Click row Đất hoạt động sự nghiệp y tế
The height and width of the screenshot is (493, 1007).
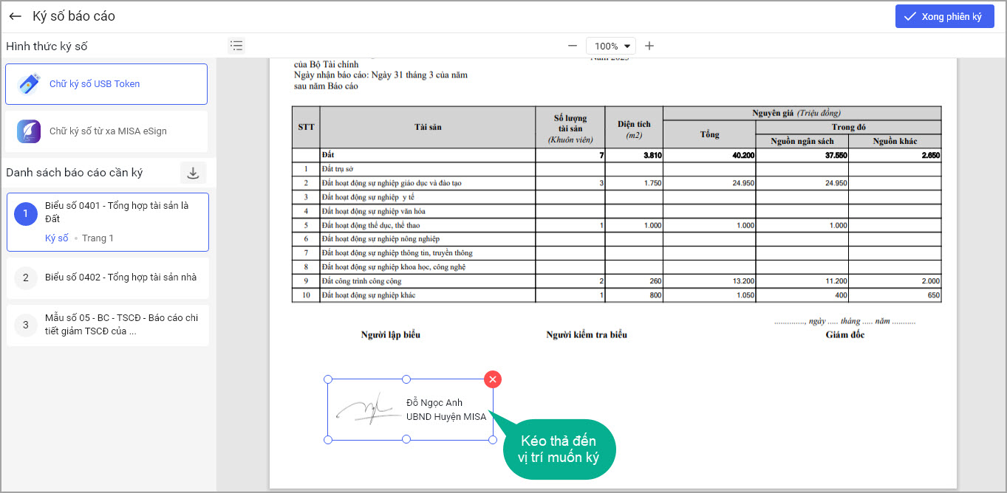616,197
